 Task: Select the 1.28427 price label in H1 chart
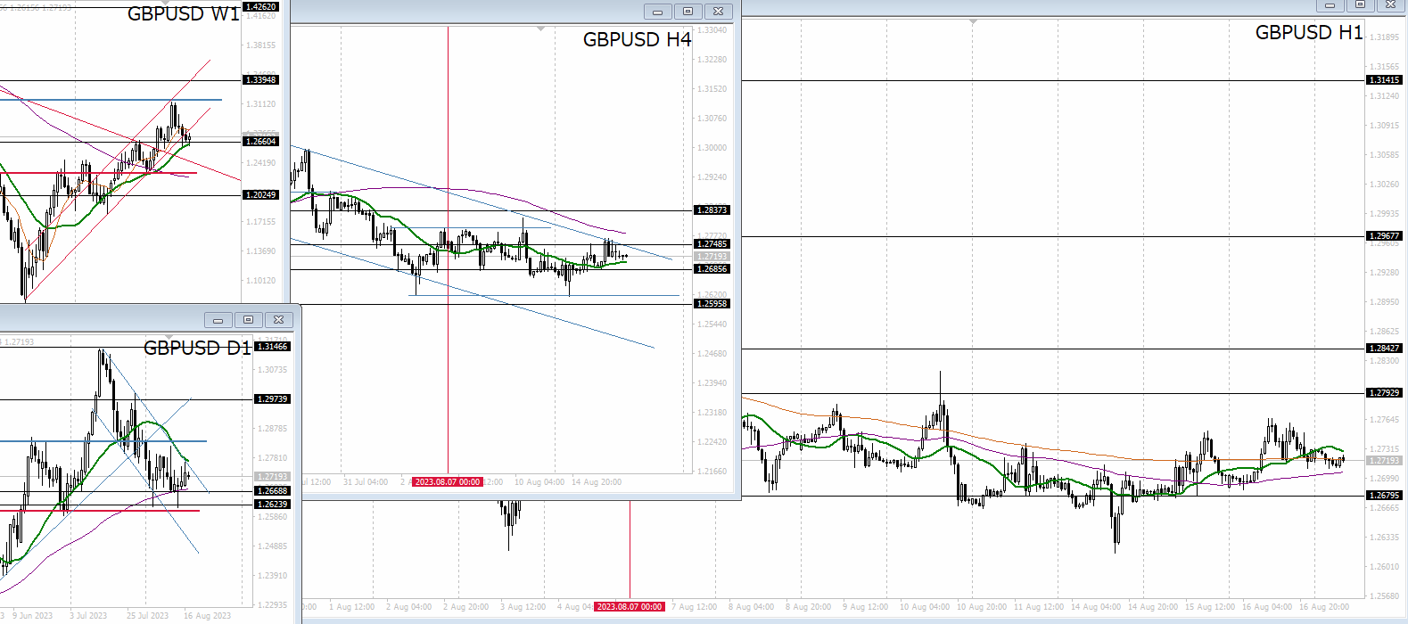coord(1385,349)
